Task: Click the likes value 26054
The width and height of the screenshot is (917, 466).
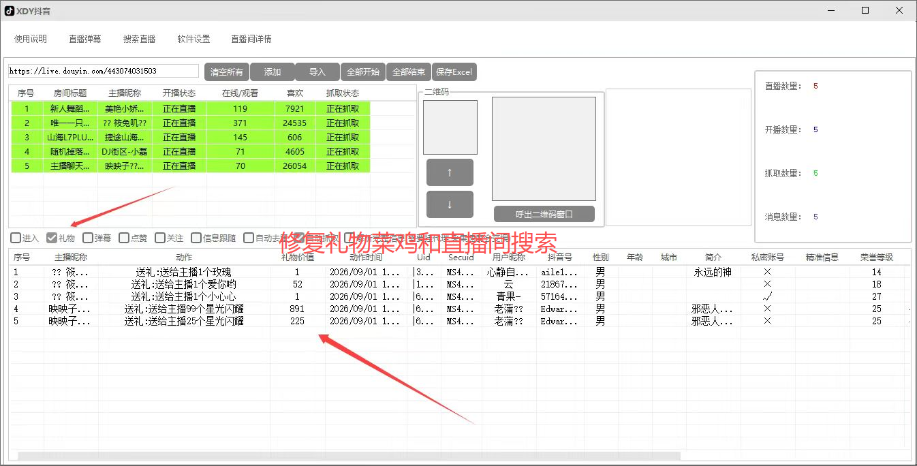Action: click(x=295, y=166)
